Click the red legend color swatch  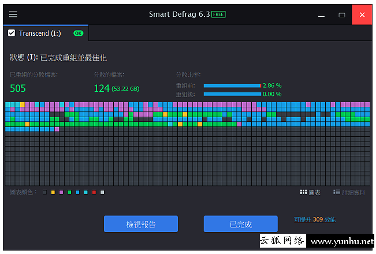click(x=94, y=192)
